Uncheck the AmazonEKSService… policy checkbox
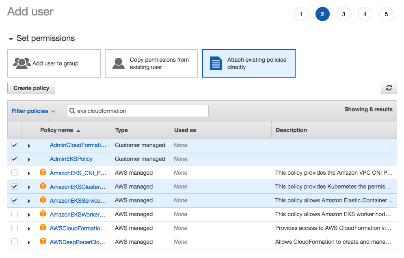Image resolution: width=404 pixels, height=258 pixels. pos(15,201)
